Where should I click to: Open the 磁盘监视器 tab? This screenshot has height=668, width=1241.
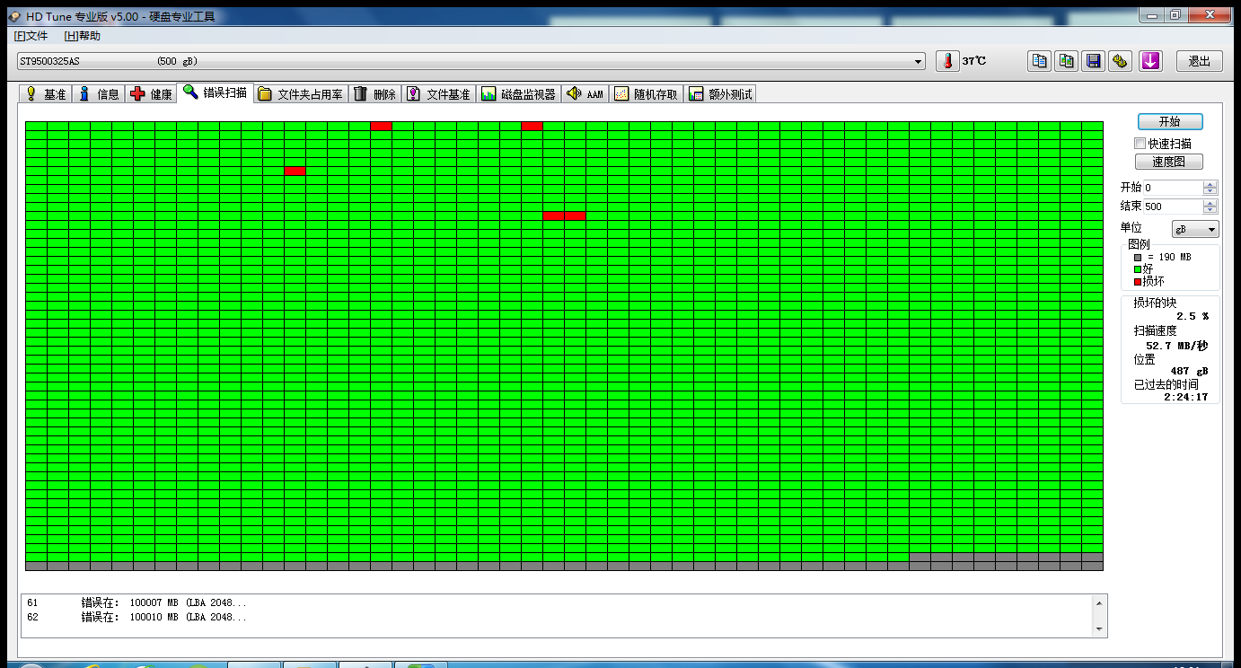518,93
